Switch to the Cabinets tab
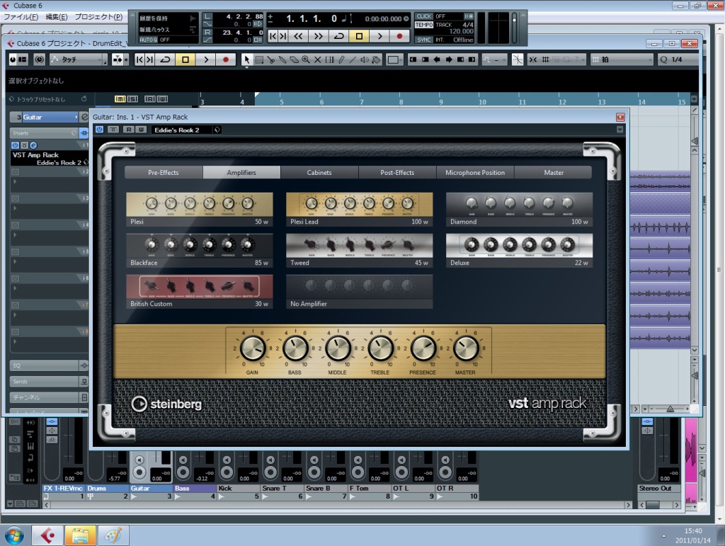This screenshot has height=546, width=725. [x=319, y=172]
